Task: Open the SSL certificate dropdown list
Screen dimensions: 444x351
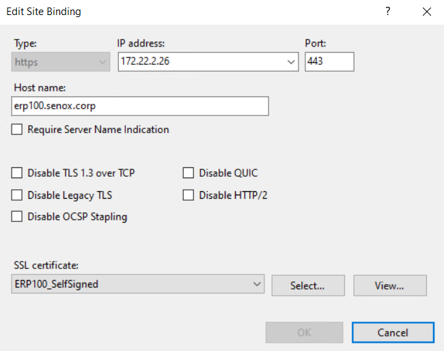Action: pos(257,284)
